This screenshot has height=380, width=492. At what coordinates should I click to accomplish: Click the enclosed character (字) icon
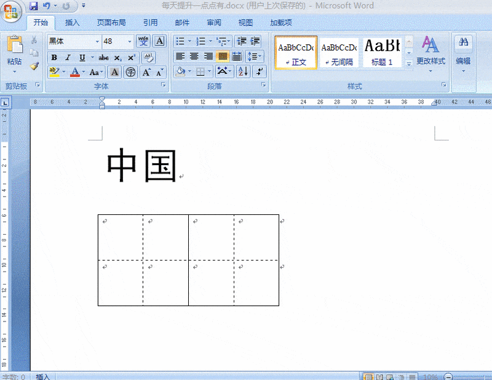130,72
